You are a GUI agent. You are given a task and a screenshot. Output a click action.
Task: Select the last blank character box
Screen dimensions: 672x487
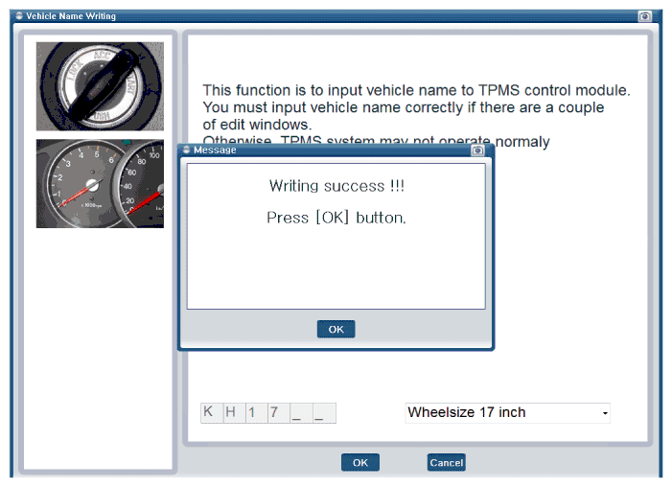tap(324, 413)
